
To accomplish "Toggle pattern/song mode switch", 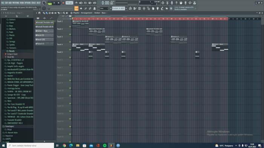I will (50, 3).
